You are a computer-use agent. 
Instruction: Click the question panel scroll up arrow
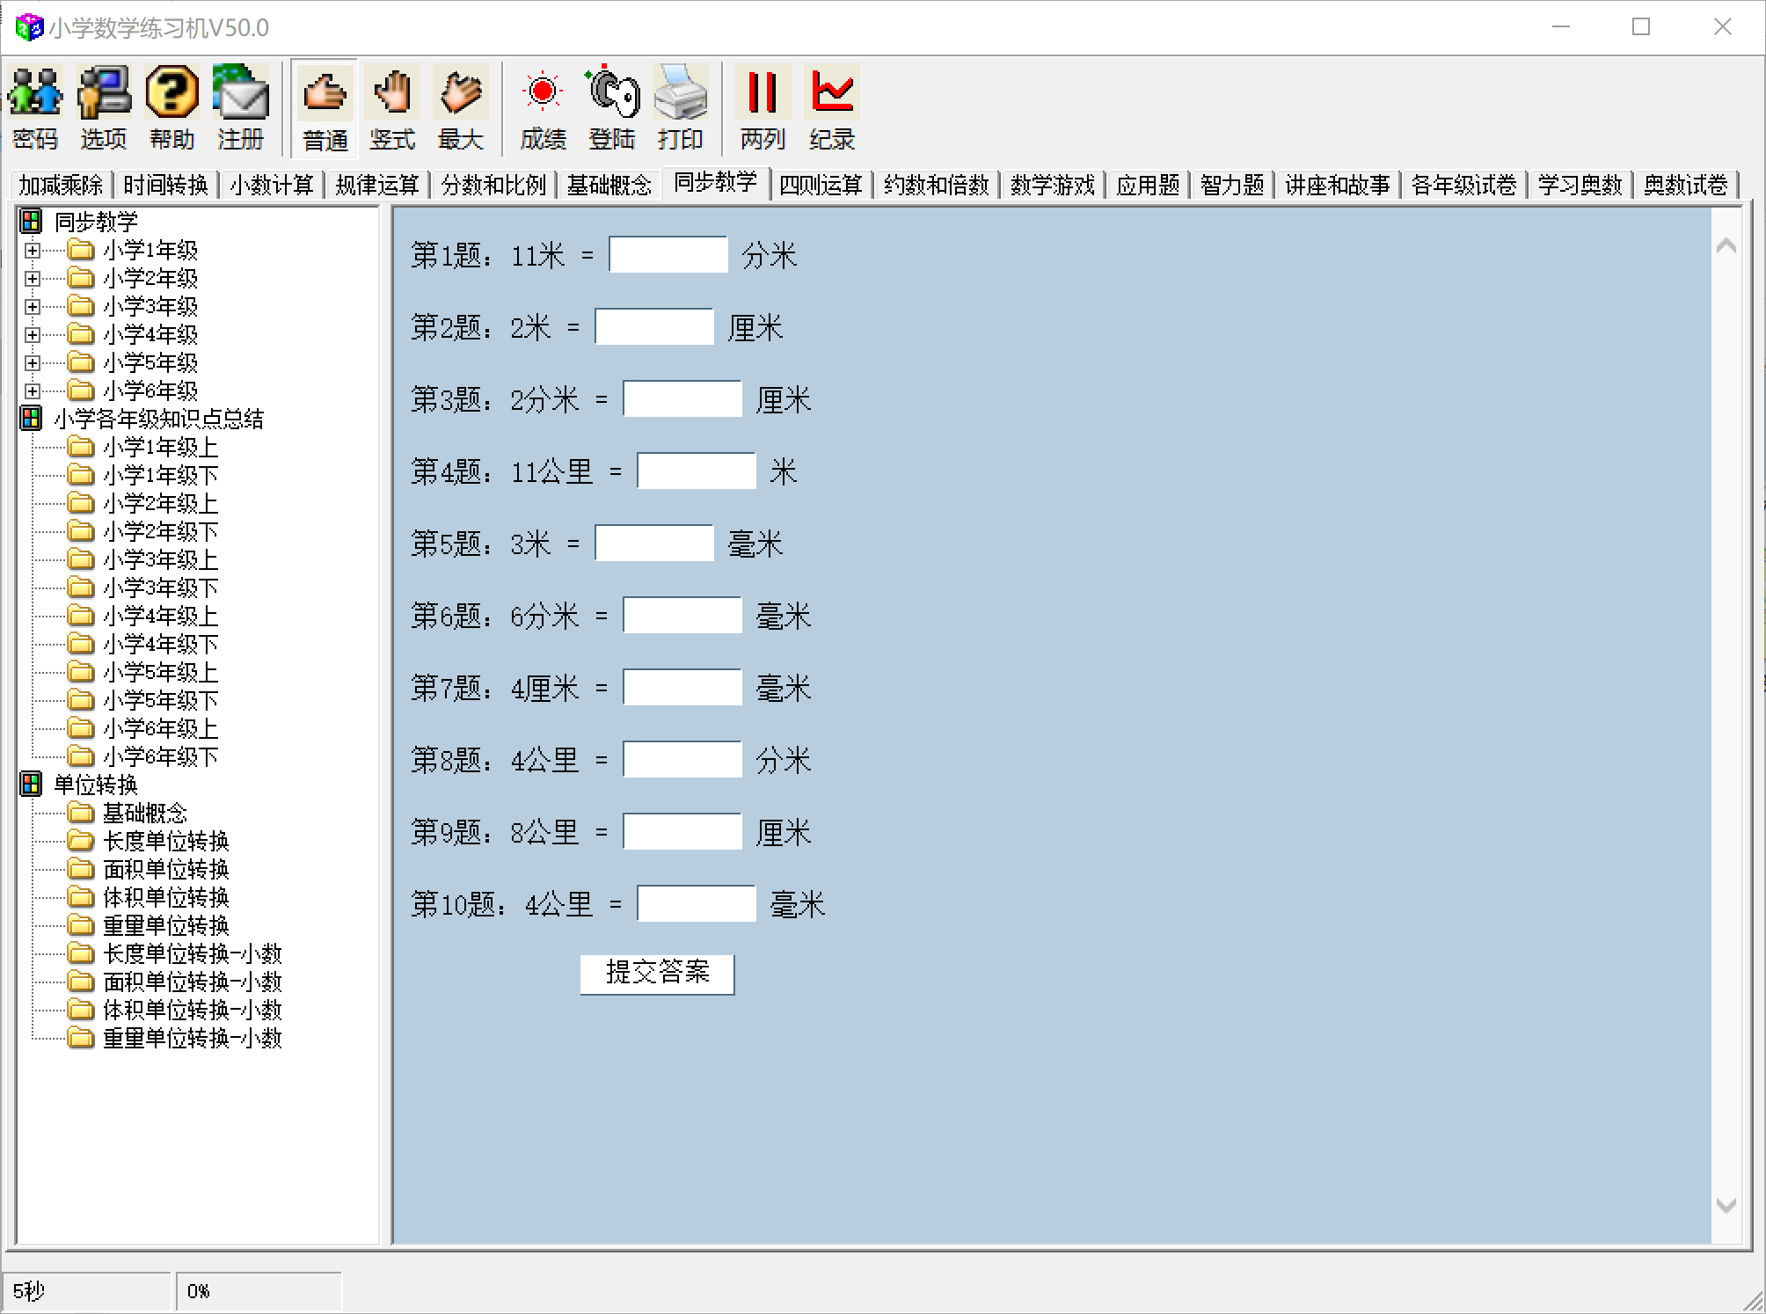click(1726, 246)
